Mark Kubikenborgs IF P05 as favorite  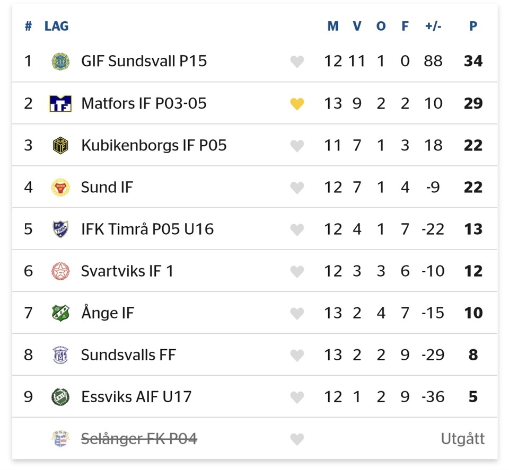click(297, 146)
